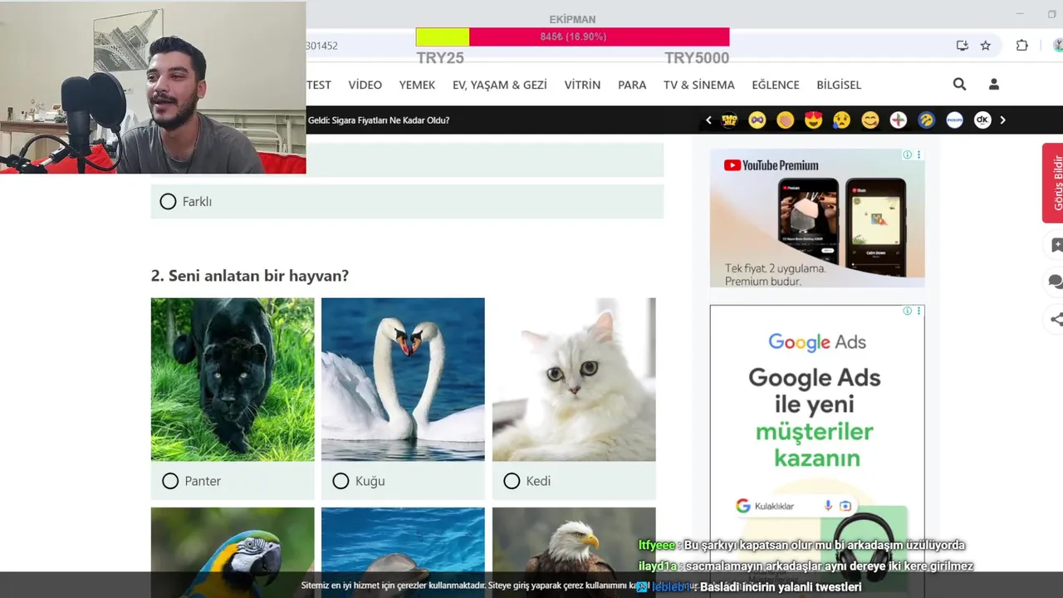Open the VİDEO menu item
The width and height of the screenshot is (1063, 598).
365,85
